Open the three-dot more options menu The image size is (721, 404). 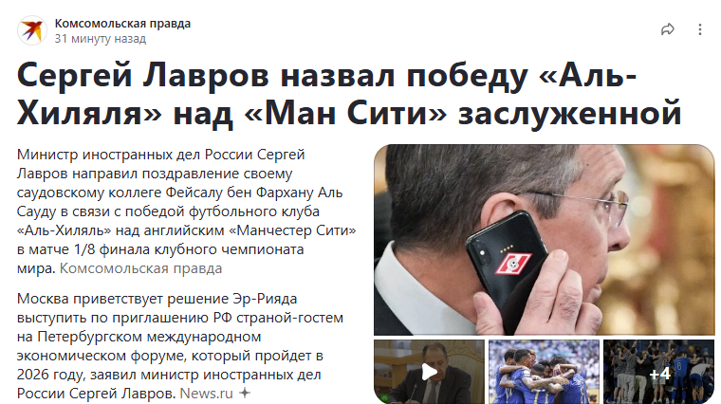tap(700, 29)
